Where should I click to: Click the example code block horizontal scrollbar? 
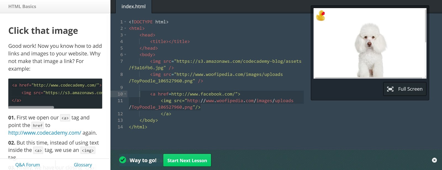tap(31, 107)
